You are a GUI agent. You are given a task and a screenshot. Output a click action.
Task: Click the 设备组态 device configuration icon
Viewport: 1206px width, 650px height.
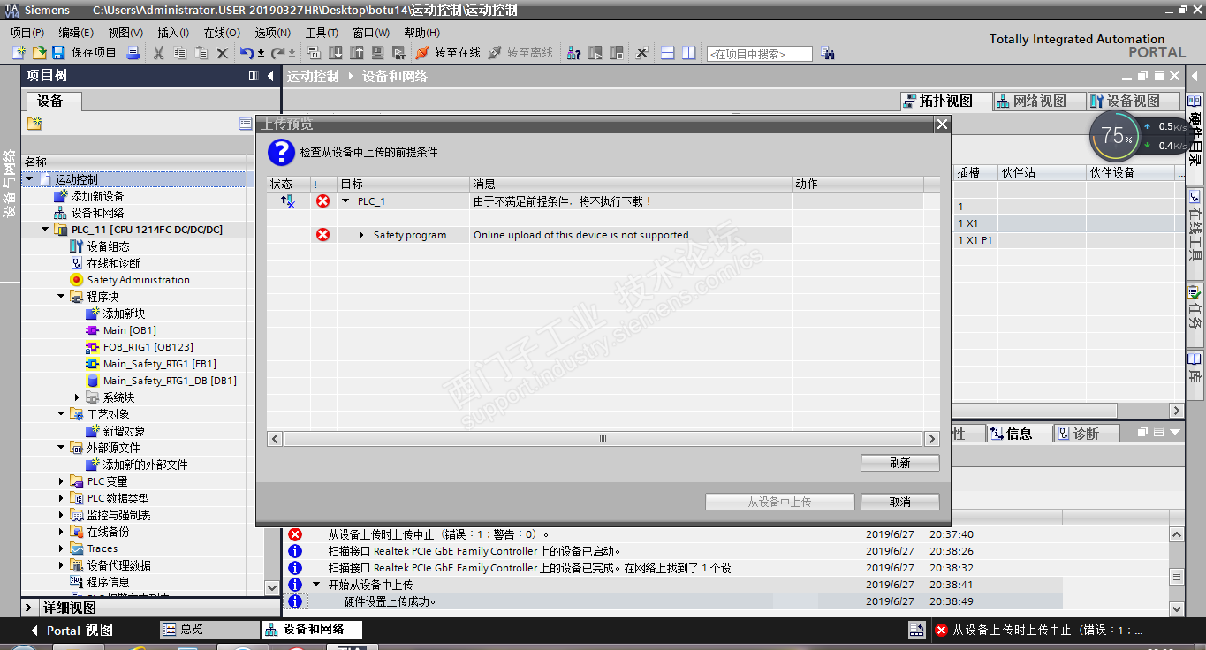76,246
